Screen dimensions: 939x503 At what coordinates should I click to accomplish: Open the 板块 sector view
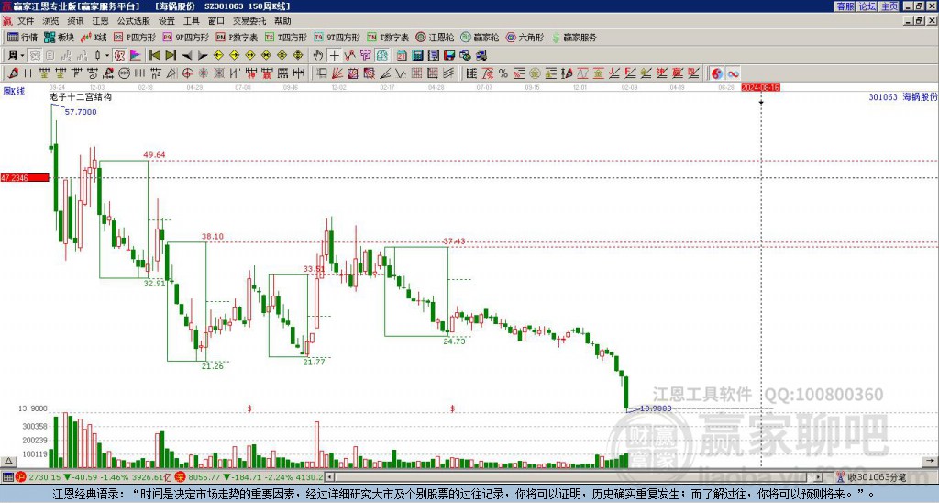click(59, 37)
